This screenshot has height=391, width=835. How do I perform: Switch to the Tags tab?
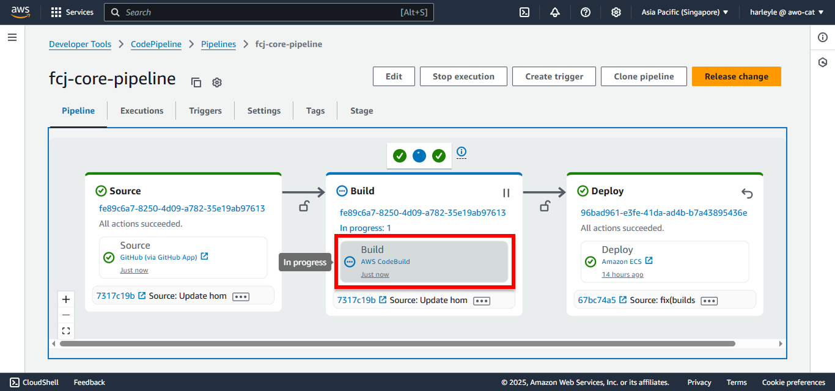click(315, 111)
